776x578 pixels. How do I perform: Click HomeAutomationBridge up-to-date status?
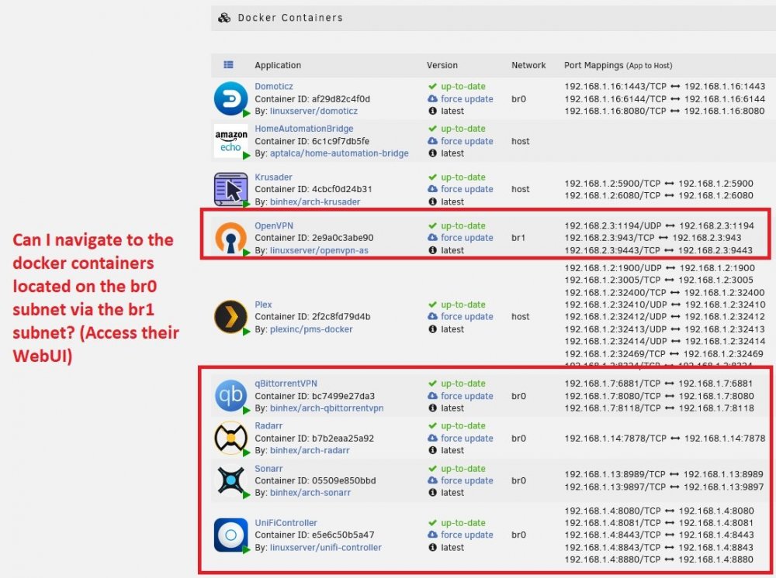(x=462, y=129)
